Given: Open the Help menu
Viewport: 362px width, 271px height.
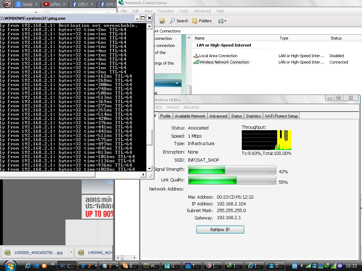Looking at the screenshot, I should [220, 11].
